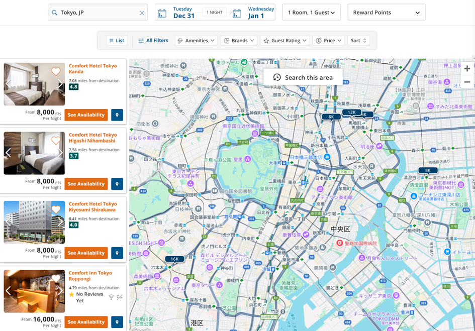This screenshot has width=475, height=331.
Task: Favorite Comfort Hotel Tokyo Kanda heart
Action: click(56, 71)
